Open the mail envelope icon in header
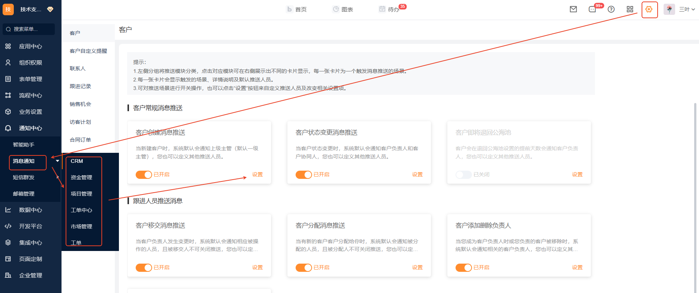Viewport: 699px width, 293px height. point(573,9)
